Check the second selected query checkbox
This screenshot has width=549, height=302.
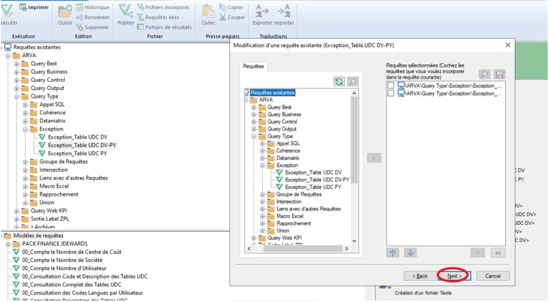tap(391, 93)
